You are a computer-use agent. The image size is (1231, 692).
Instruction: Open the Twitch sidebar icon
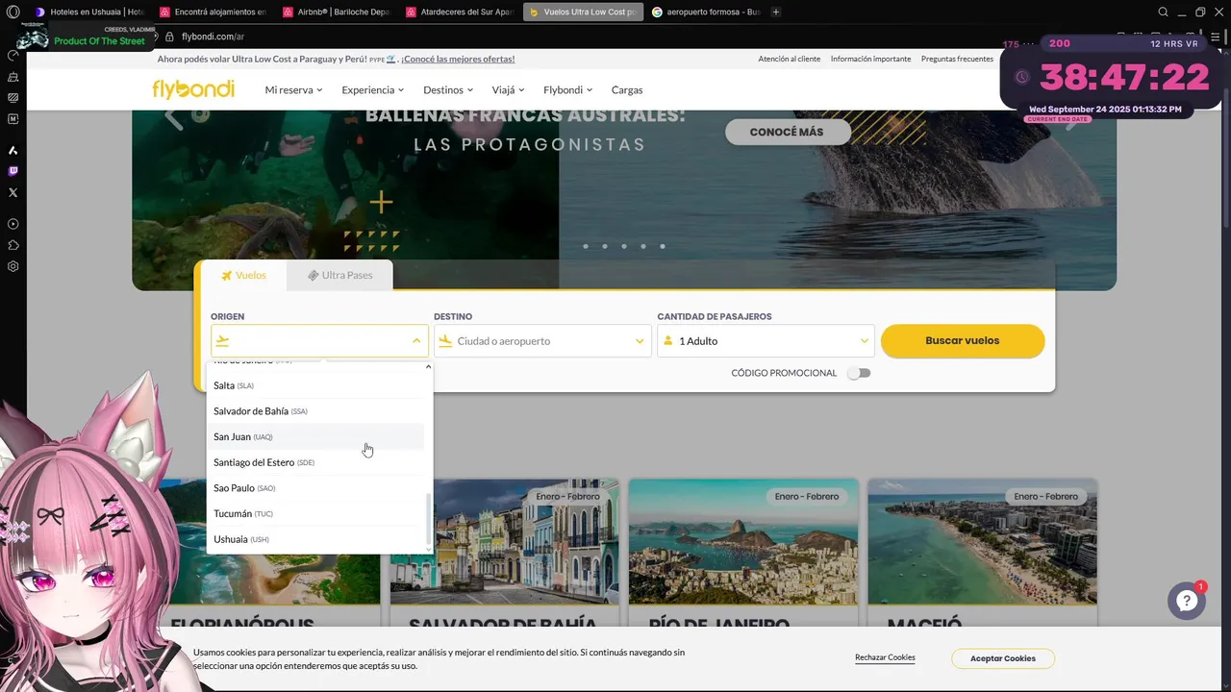pos(13,171)
